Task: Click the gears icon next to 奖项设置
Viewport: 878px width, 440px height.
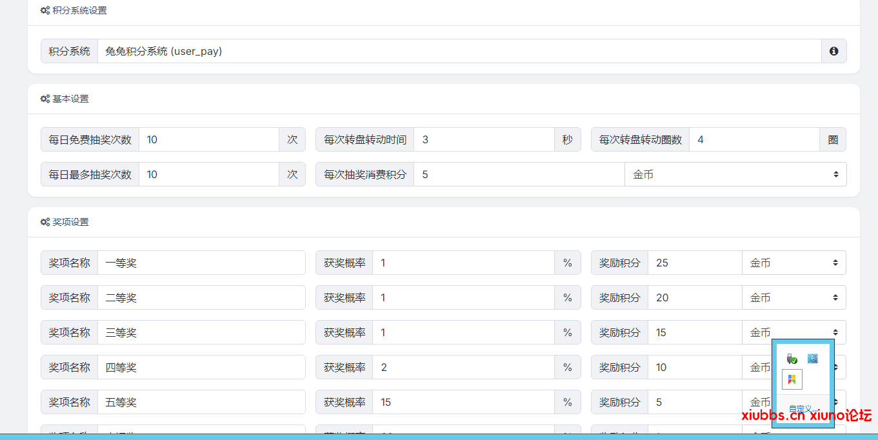Action: tap(45, 222)
